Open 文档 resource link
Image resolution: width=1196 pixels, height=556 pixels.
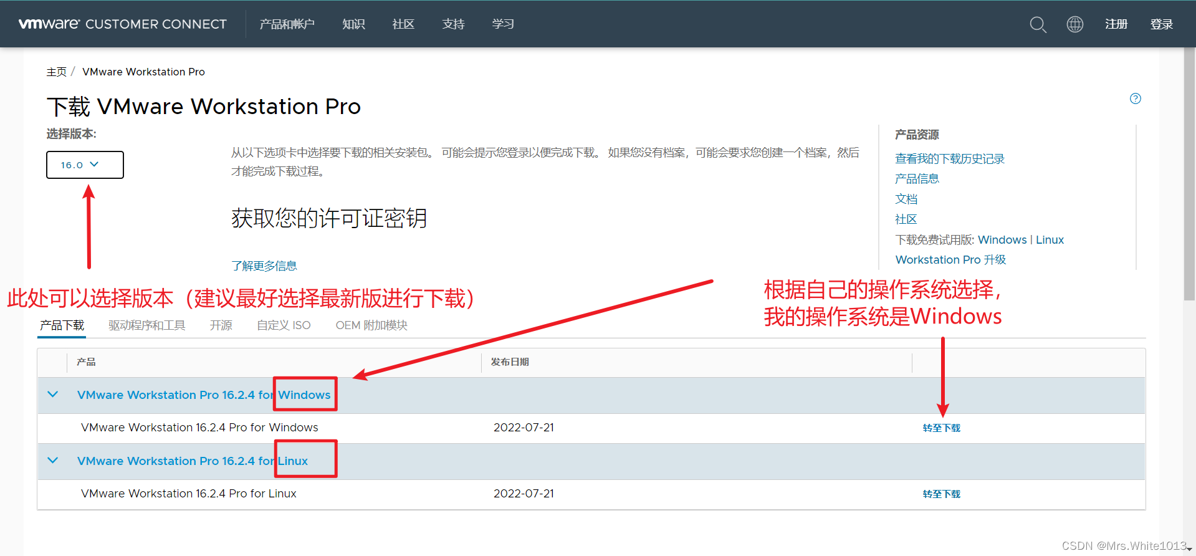click(906, 199)
